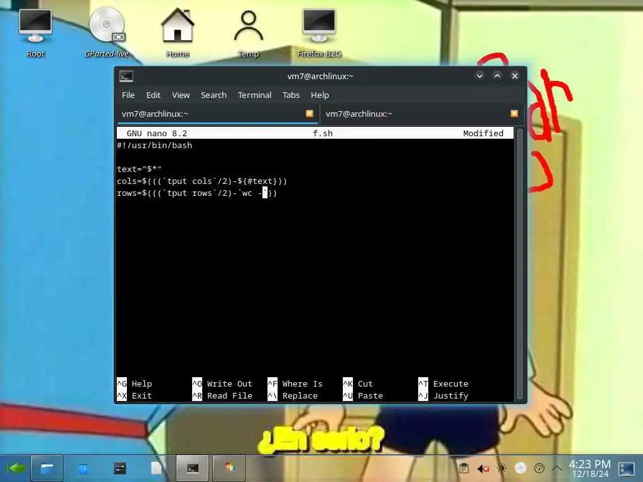
Task: Activate the terminal taskbar button
Action: [x=192, y=468]
